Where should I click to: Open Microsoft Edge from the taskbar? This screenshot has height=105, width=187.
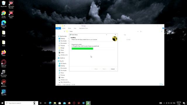pos(50,103)
